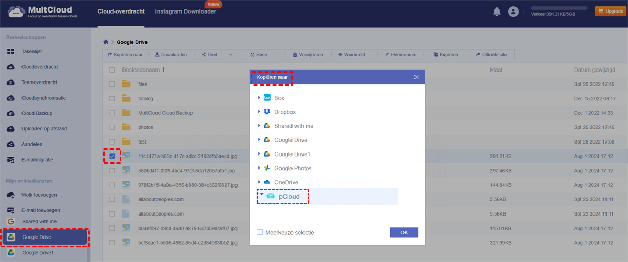Check the box for bcf6dae1 jpg file

112,243
